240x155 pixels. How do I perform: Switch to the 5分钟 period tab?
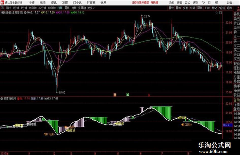tap(24, 8)
